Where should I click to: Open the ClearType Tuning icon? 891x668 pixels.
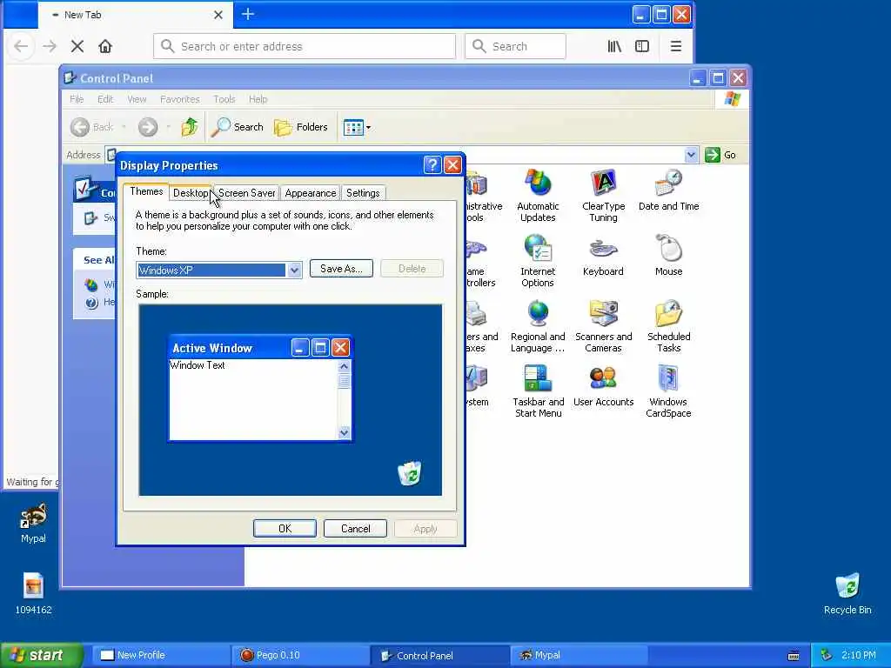(603, 195)
